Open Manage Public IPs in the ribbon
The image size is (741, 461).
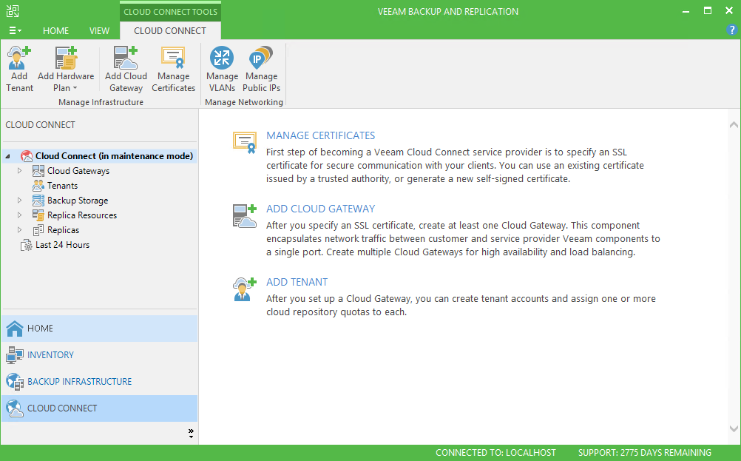[x=261, y=69]
